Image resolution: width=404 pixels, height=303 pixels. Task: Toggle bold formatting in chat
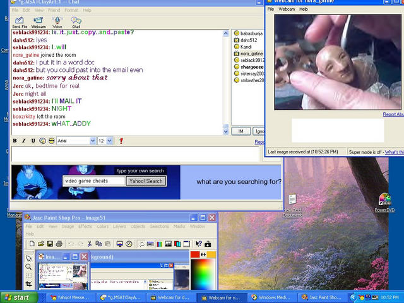click(x=15, y=141)
